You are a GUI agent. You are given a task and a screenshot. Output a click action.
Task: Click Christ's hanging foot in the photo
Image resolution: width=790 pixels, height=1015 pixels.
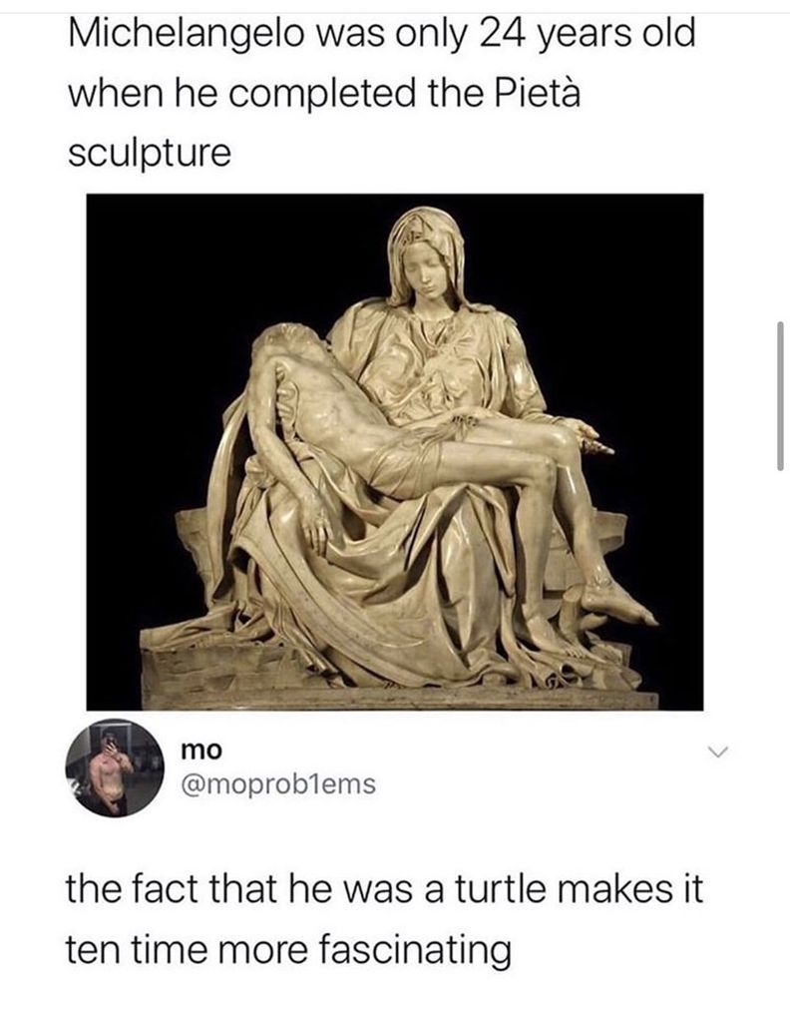(x=616, y=603)
